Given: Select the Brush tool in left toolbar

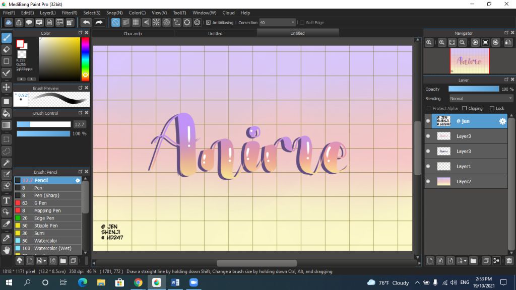Looking at the screenshot, I should pos(7,38).
